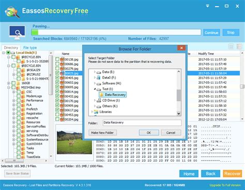Select the Data Recovery folder icon
Screen dimensions: 245x190
coord(102,94)
